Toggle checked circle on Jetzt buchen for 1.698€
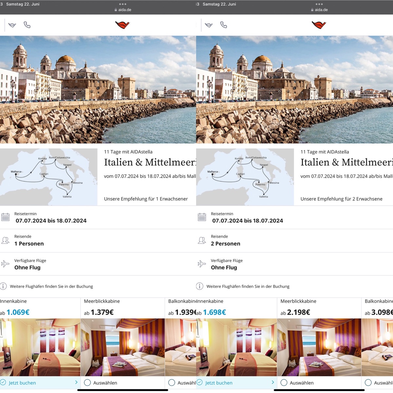The width and height of the screenshot is (393, 393). tap(199, 382)
